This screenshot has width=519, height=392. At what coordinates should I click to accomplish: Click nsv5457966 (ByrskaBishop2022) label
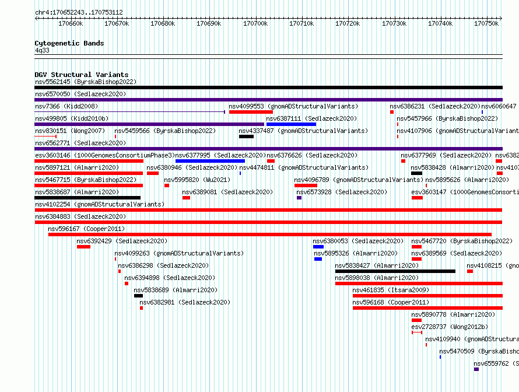coord(447,118)
